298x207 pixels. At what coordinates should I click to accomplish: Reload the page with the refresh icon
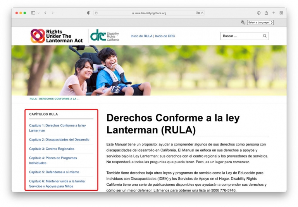point(202,13)
